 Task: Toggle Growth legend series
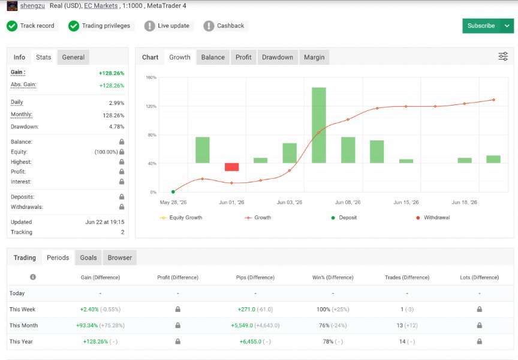pyautogui.click(x=258, y=218)
